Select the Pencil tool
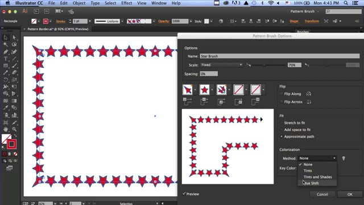364x205 pixels. (x=6, y=73)
